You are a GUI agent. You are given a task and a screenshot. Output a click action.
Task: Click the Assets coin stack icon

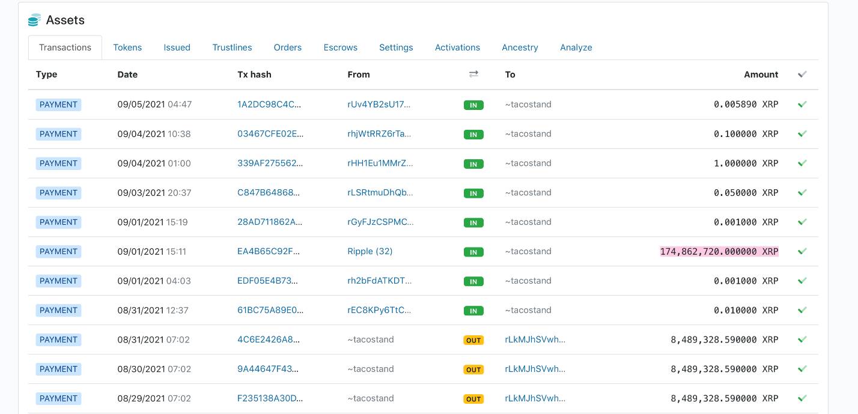click(35, 20)
